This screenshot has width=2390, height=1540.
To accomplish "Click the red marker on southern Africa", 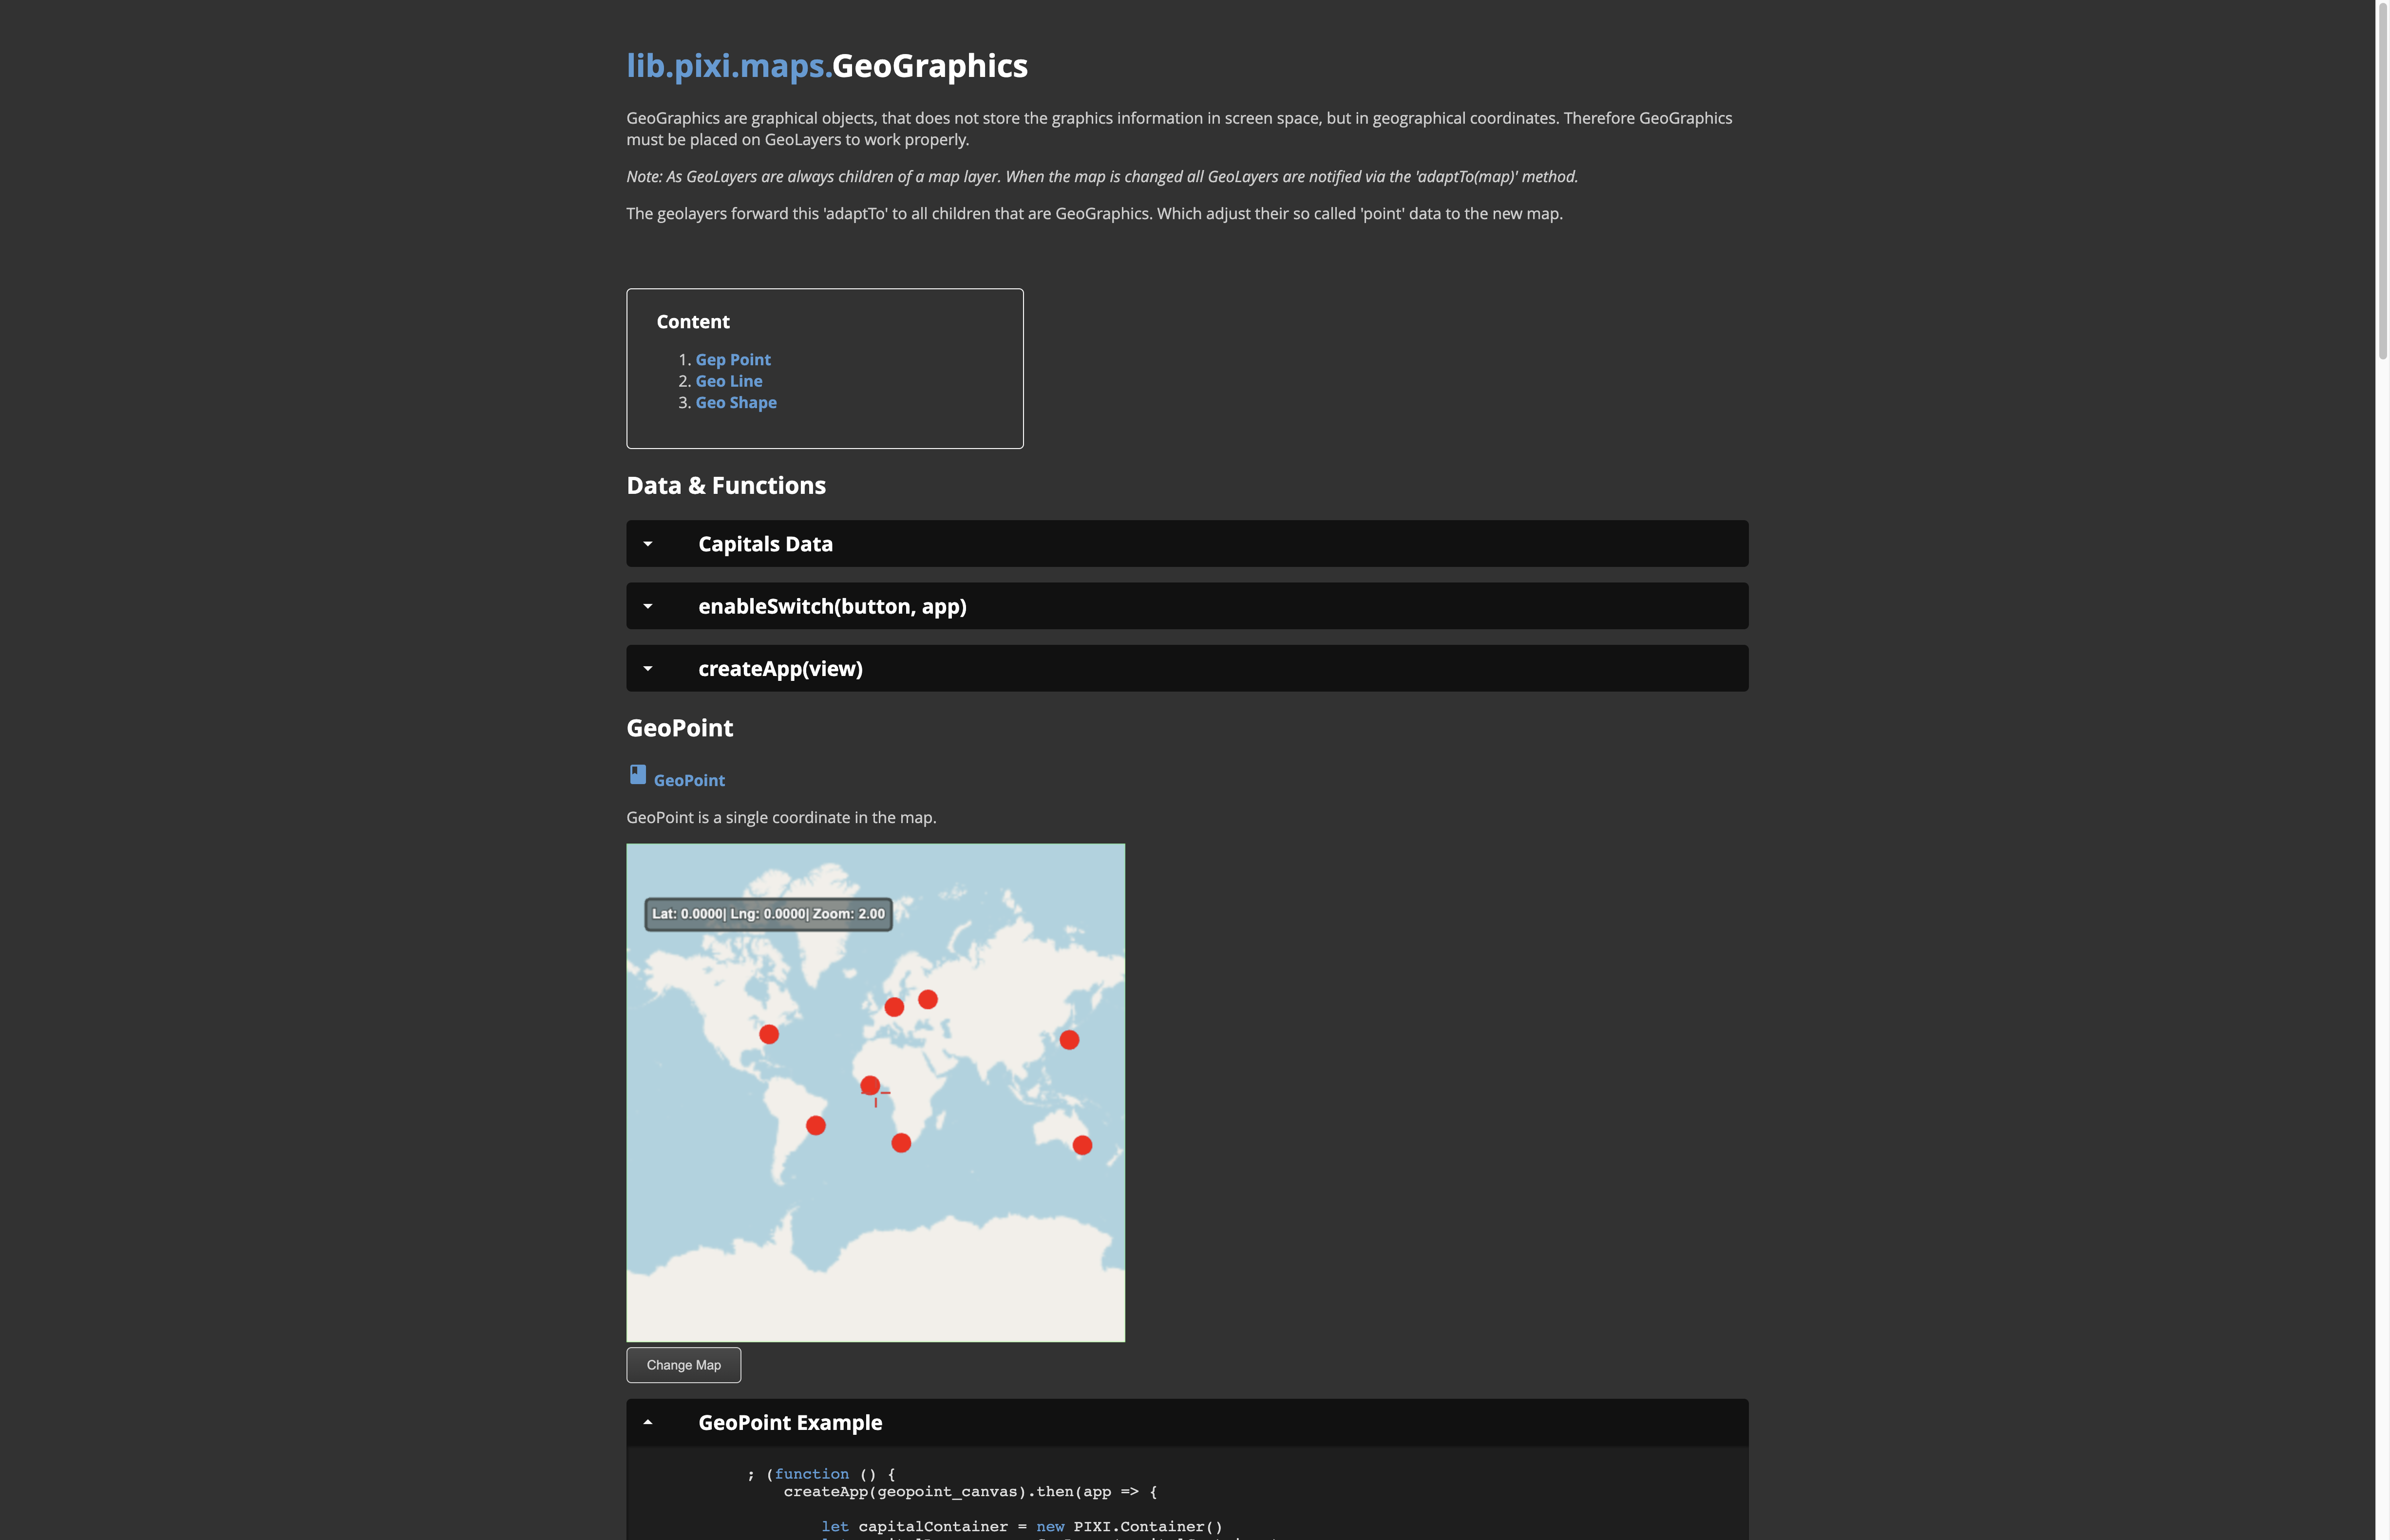I will [901, 1143].
